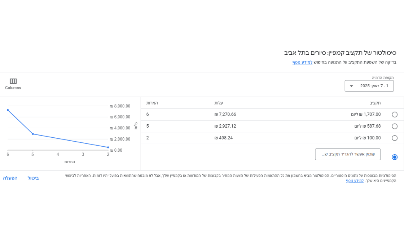Click the תקציב column header
The height and width of the screenshot is (226, 404).
[375, 103]
